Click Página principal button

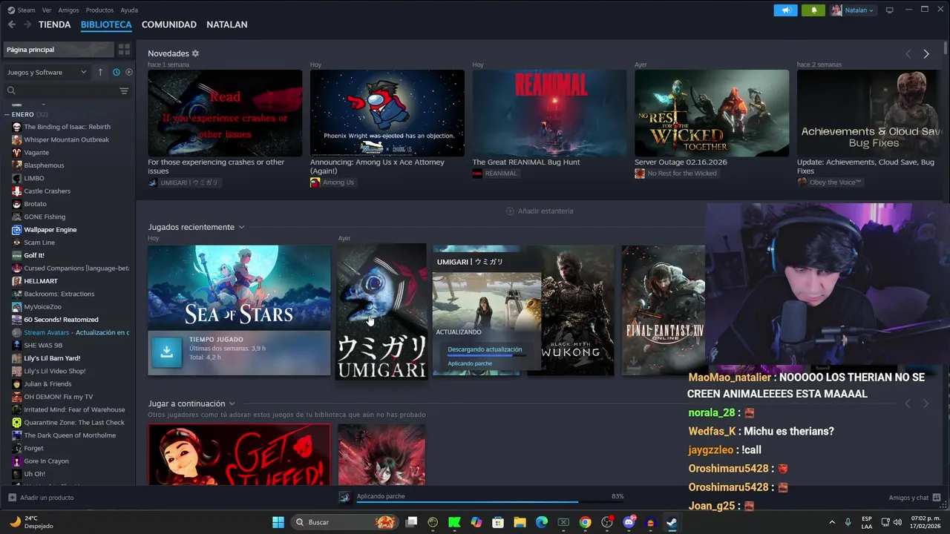pos(59,50)
